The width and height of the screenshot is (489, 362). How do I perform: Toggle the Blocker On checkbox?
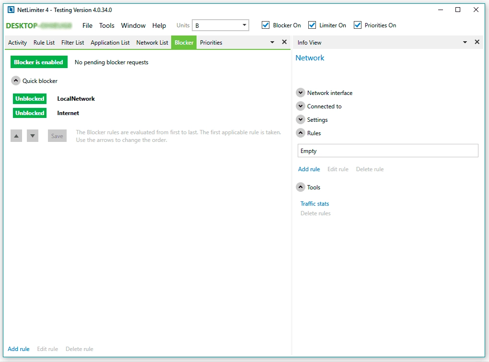tap(266, 25)
